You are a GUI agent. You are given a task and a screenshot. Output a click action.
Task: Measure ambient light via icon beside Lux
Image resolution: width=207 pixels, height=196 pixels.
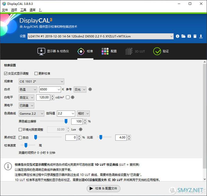(x=81, y=129)
